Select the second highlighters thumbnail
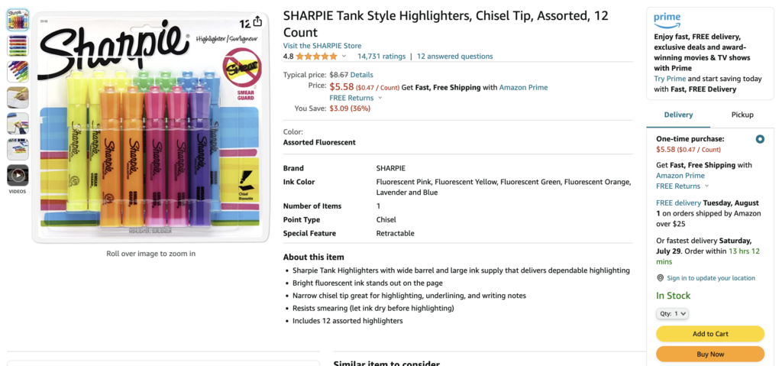The width and height of the screenshot is (782, 366). point(18,45)
